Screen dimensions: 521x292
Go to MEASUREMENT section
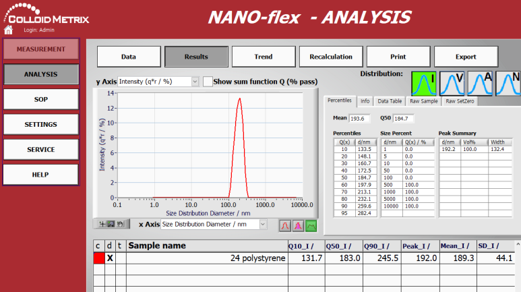pos(41,49)
